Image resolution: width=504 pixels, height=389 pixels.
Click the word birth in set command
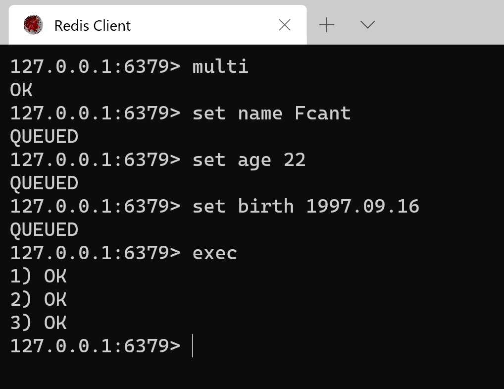pyautogui.click(x=266, y=206)
